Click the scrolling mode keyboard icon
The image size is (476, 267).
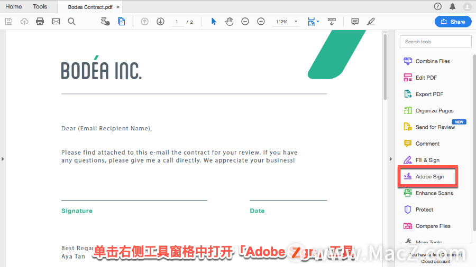coord(332,22)
